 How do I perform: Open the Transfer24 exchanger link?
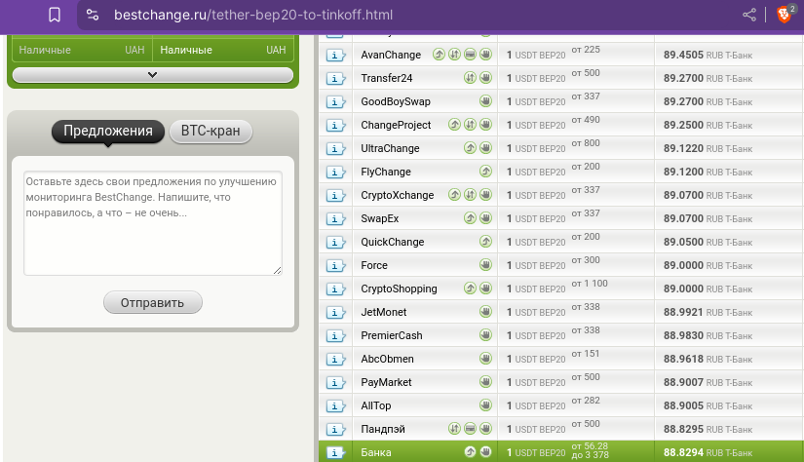pyautogui.click(x=387, y=78)
